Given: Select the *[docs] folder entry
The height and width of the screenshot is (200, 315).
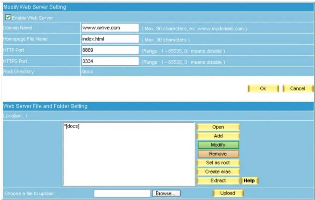Looking at the screenshot, I should tap(72, 126).
